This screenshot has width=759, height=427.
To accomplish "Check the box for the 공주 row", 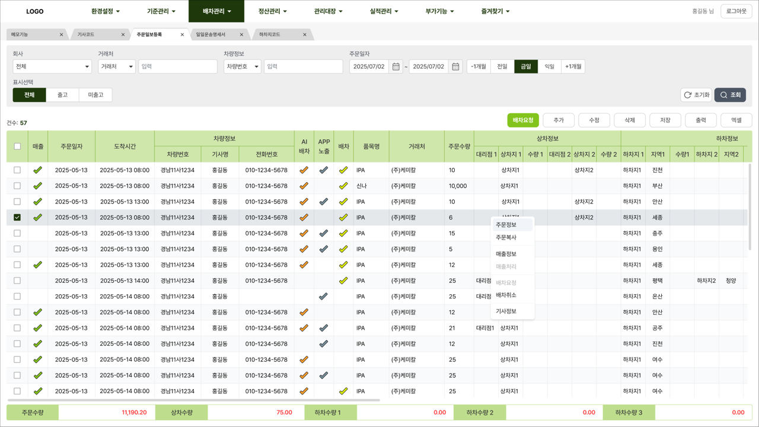I will coord(17,328).
